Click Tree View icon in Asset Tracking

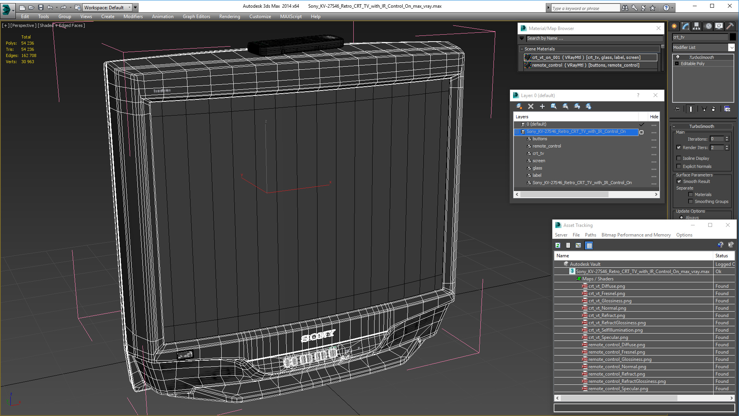(x=578, y=245)
